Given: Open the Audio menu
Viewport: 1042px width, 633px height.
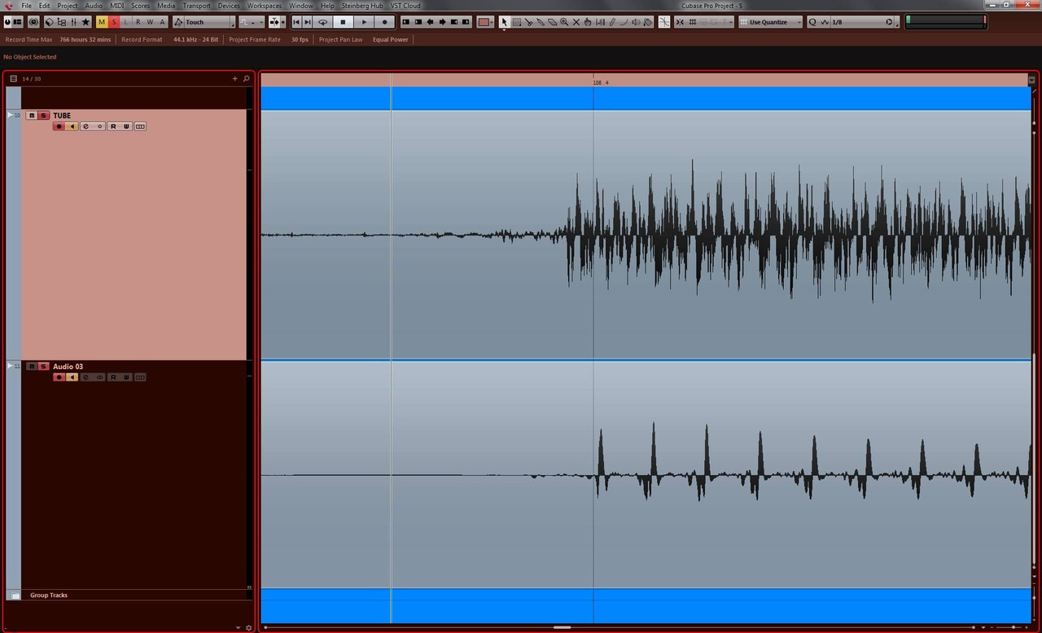Looking at the screenshot, I should click(94, 6).
